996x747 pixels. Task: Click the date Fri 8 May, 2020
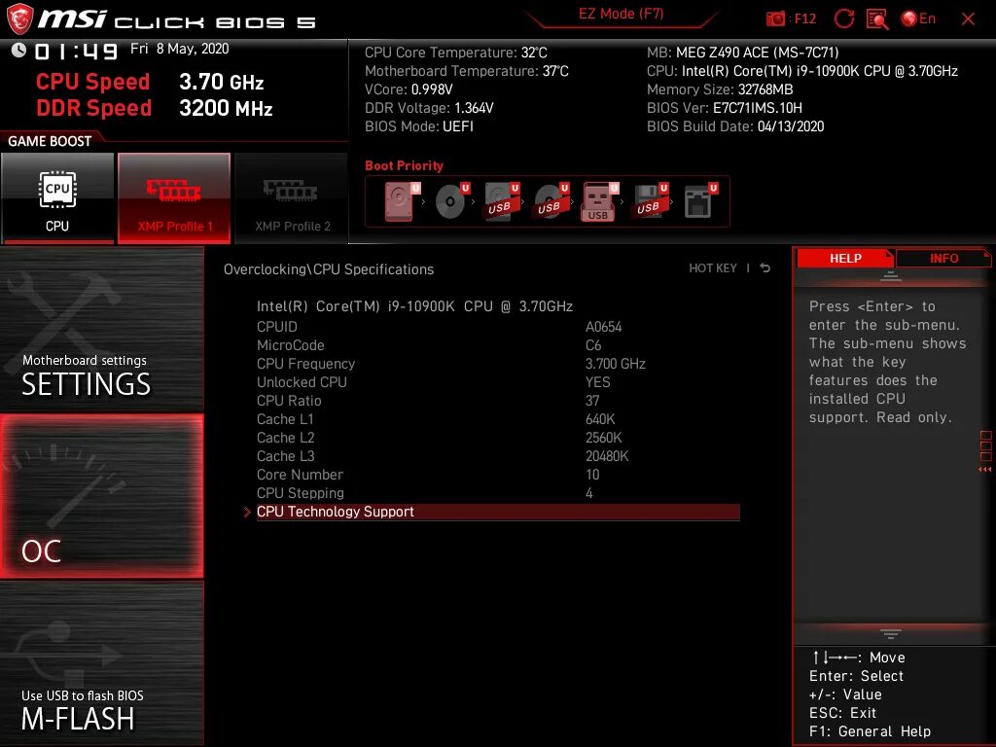[x=179, y=49]
